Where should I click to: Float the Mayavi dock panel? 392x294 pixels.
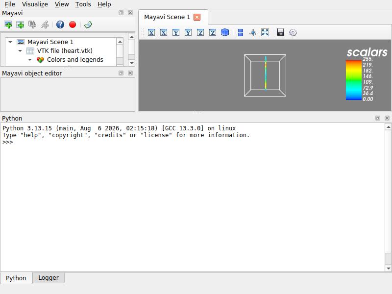pyautogui.click(x=121, y=13)
